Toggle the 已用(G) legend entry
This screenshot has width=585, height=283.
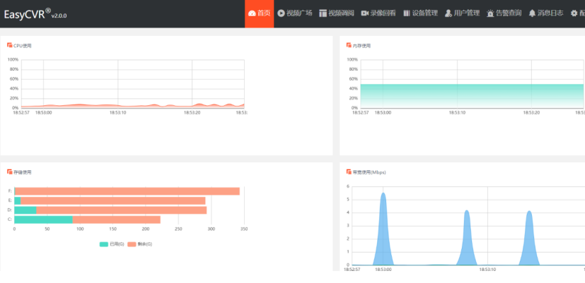(x=112, y=244)
